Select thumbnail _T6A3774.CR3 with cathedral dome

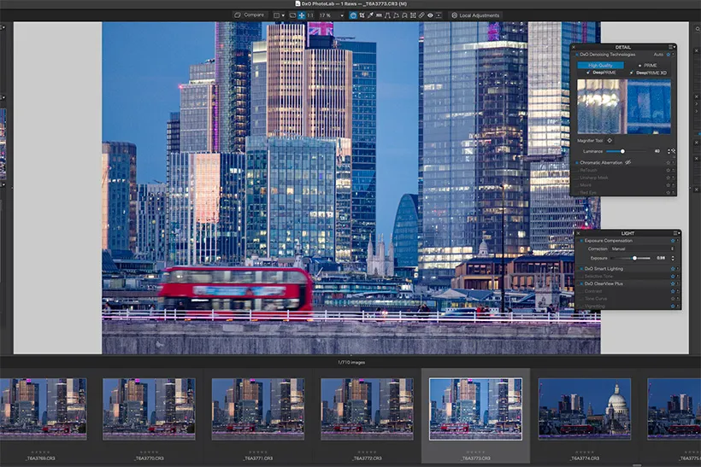(x=585, y=410)
